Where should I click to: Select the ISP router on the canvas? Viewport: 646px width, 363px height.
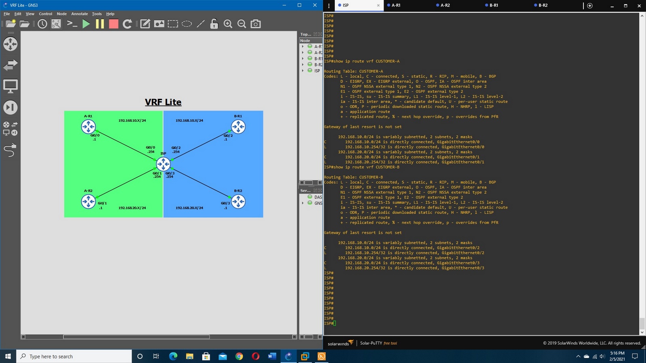point(163,164)
